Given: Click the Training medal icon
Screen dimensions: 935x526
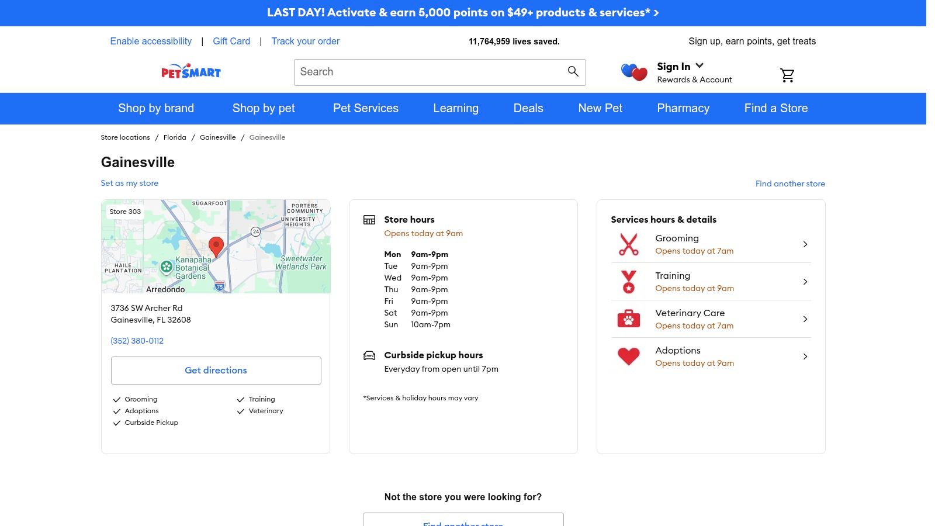Looking at the screenshot, I should click(629, 282).
